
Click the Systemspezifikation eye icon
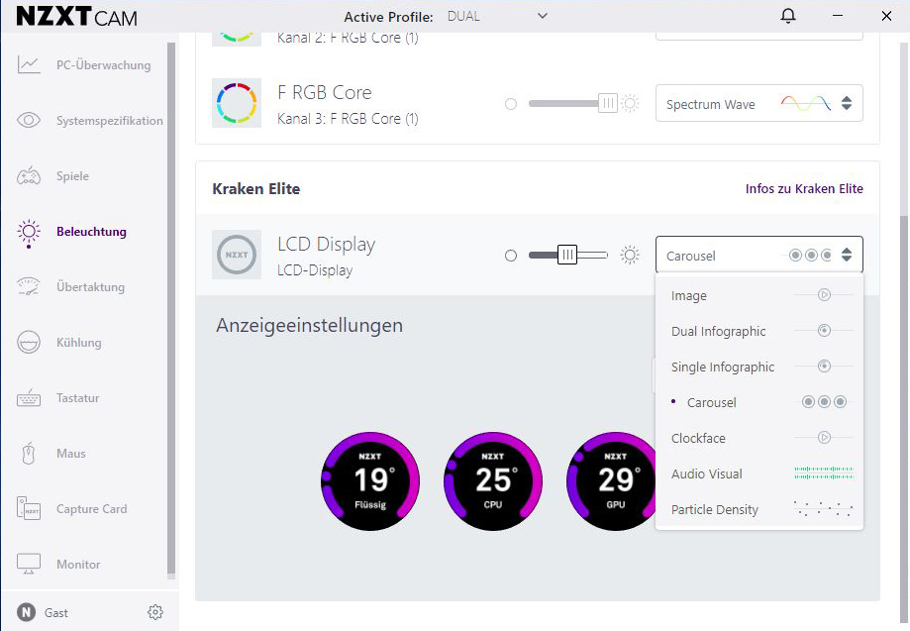[29, 121]
